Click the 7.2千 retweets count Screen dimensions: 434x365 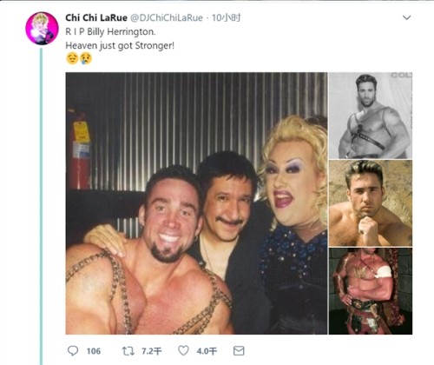pos(152,351)
